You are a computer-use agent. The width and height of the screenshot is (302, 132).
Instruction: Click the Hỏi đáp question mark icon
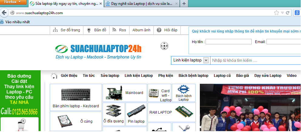point(159,30)
